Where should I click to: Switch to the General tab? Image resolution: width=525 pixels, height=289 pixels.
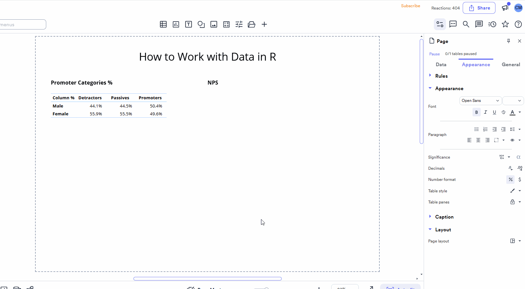point(511,65)
